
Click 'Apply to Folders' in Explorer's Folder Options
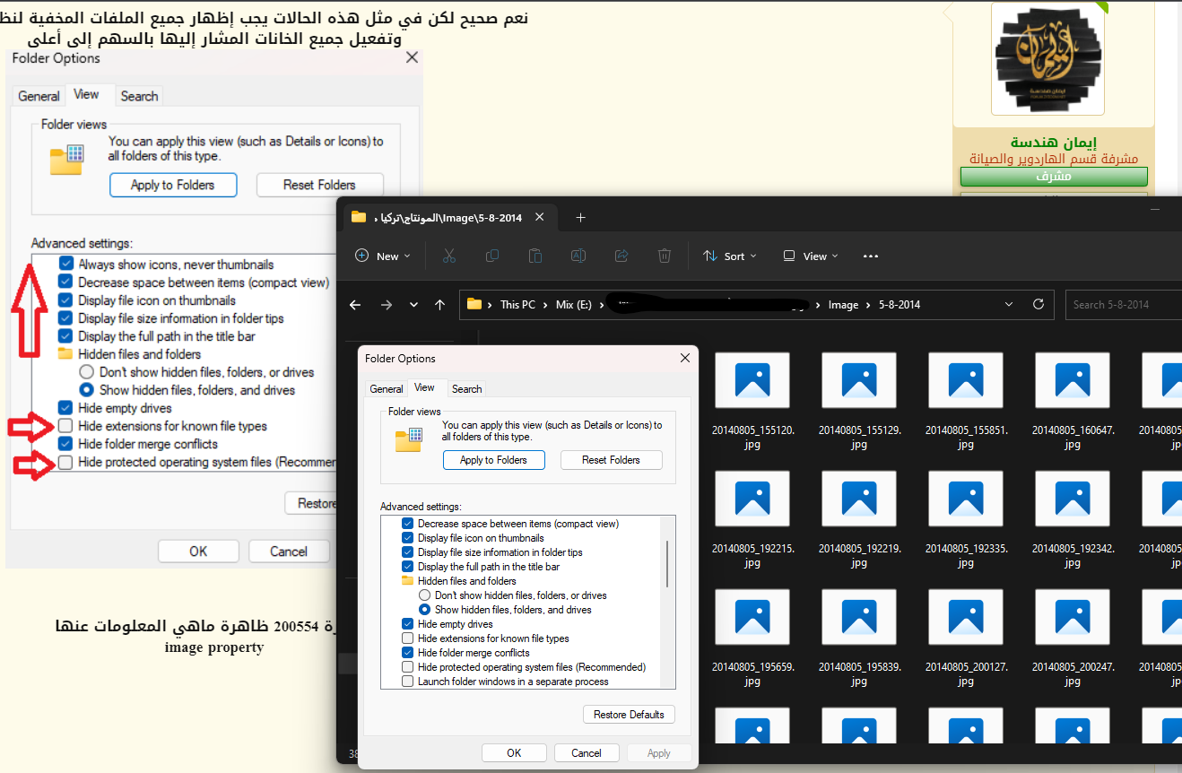493,460
